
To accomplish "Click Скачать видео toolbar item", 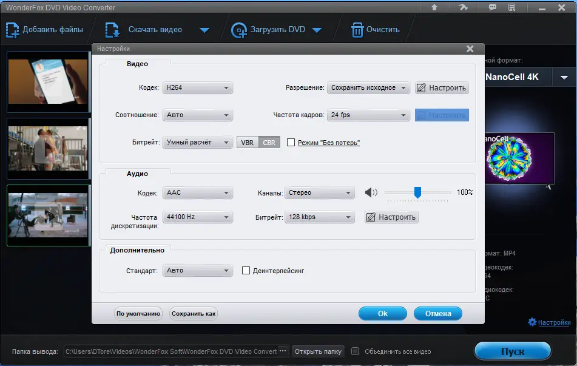I will click(155, 30).
